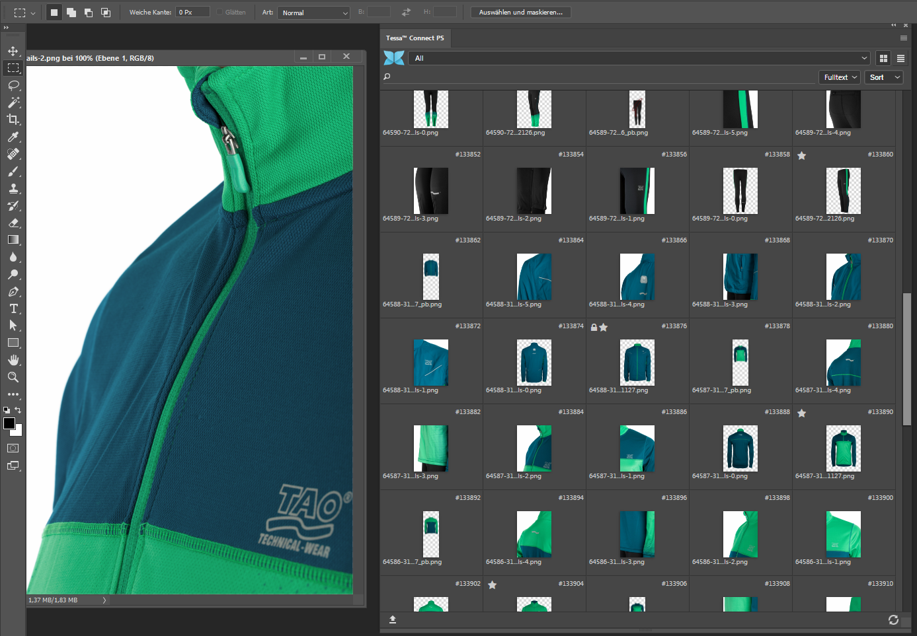This screenshot has height=636, width=917.
Task: Pick the Magic Wand tool
Action: pos(13,102)
